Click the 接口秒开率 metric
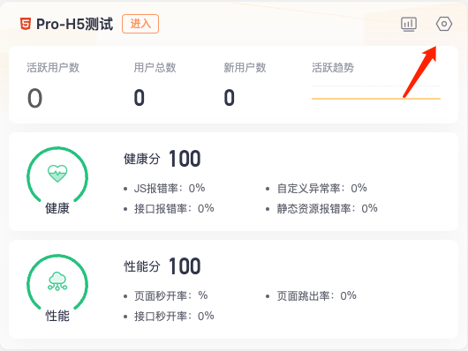 (x=174, y=316)
